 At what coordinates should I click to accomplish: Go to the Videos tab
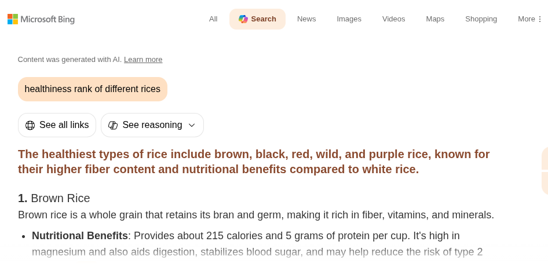[393, 19]
